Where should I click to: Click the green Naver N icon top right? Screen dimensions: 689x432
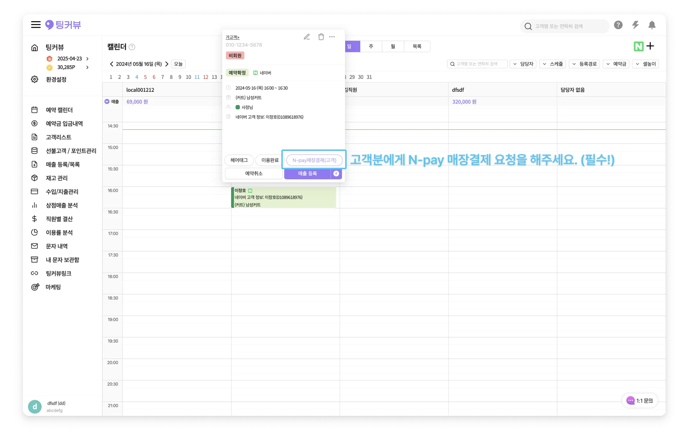click(x=638, y=46)
